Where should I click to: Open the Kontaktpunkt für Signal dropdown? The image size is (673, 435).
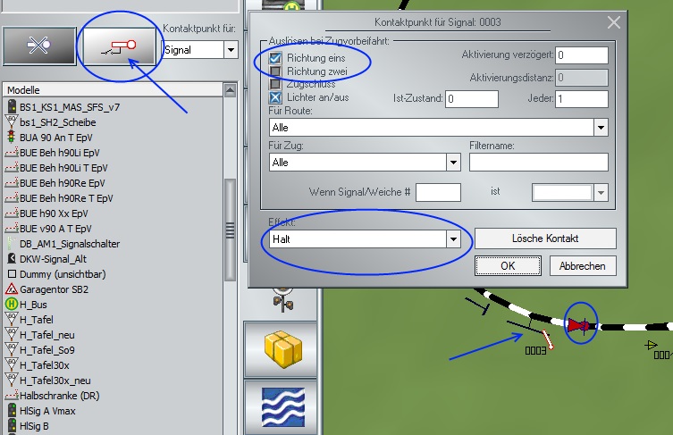[x=231, y=50]
